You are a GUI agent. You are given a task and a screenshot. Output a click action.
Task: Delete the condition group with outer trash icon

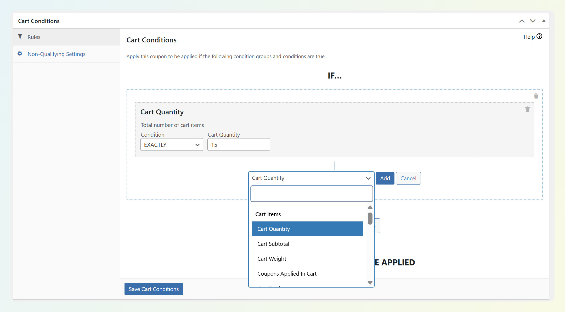536,96
